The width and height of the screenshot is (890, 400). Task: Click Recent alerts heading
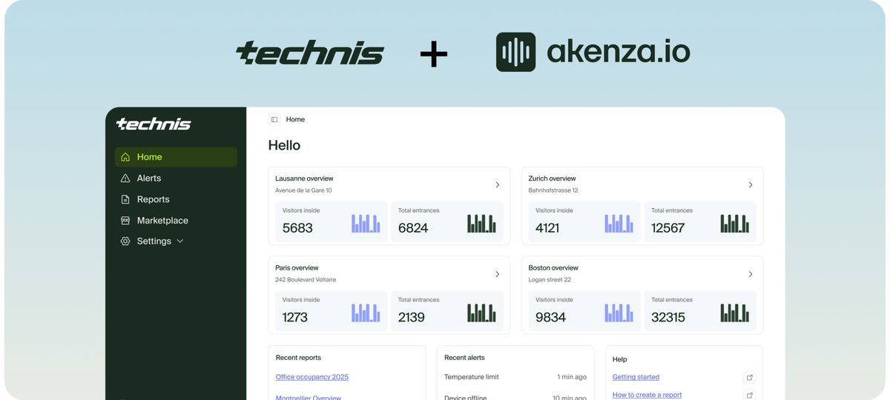click(465, 358)
